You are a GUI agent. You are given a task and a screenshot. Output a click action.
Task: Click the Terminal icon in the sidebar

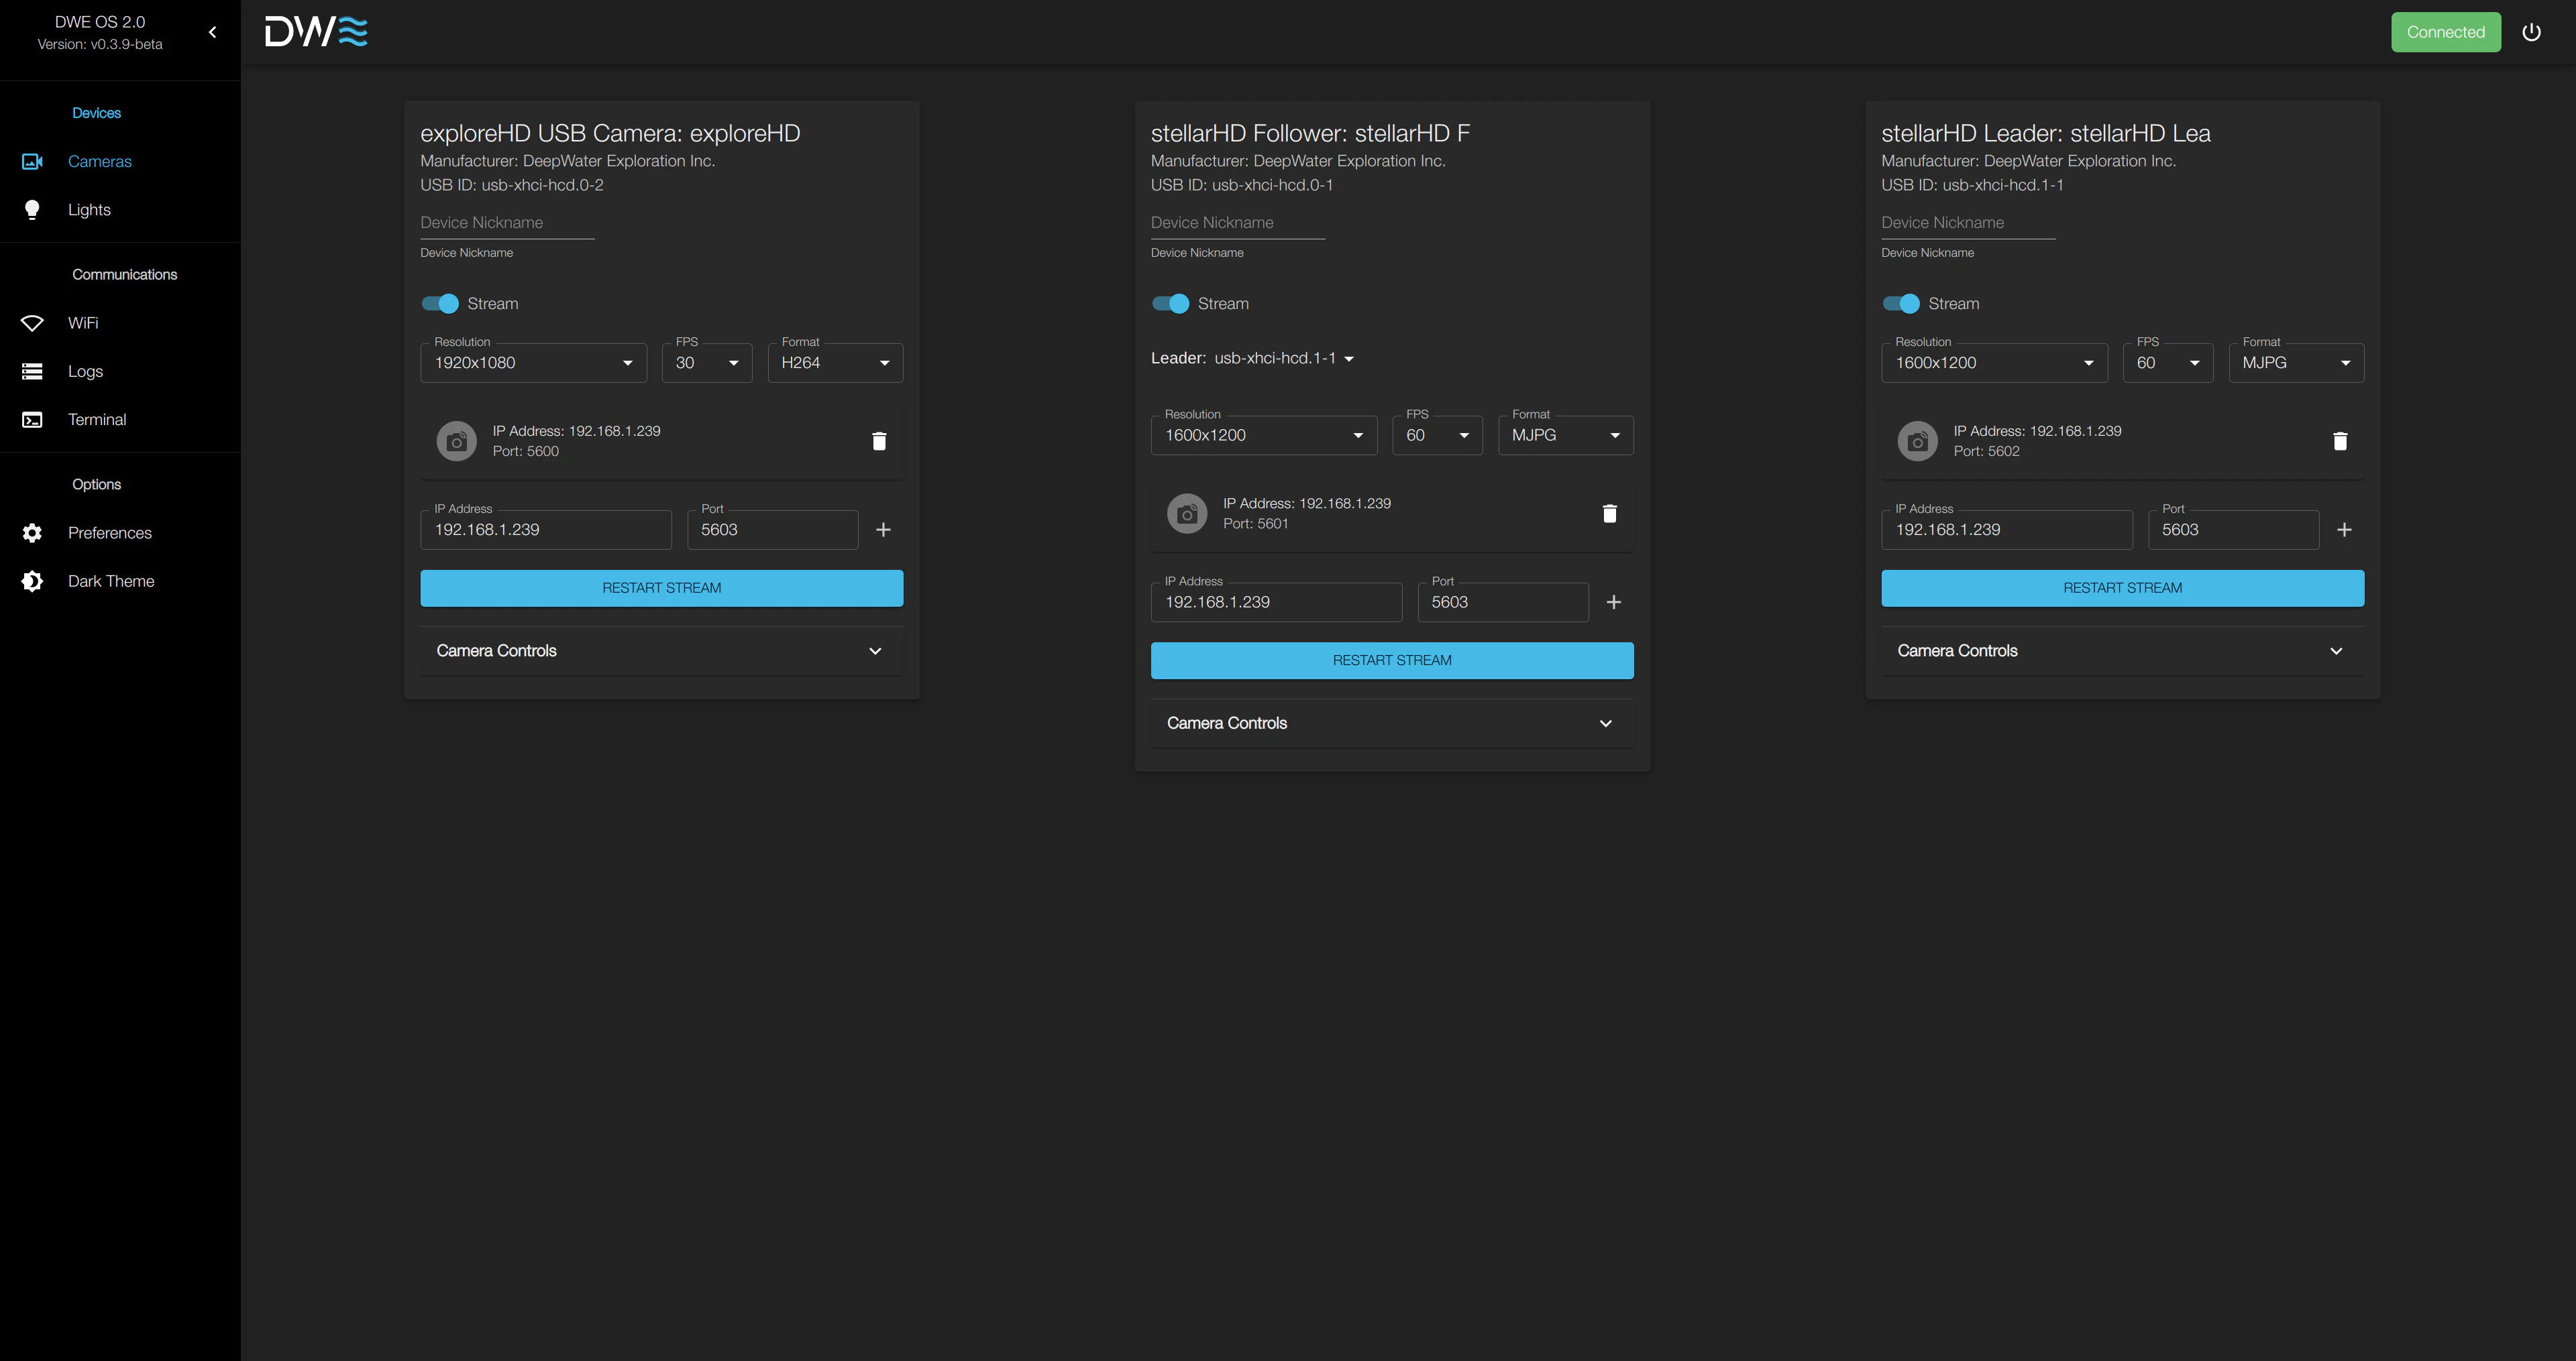(x=32, y=420)
